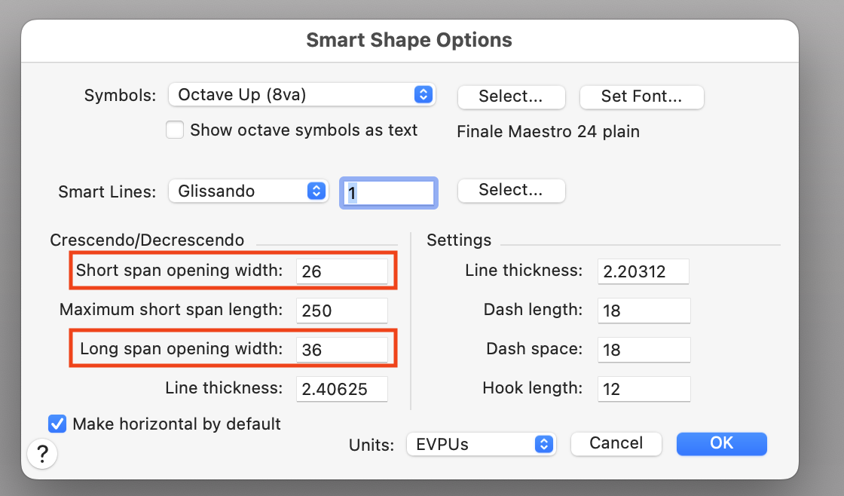This screenshot has height=496, width=844.
Task: Select Maximum short span length field
Action: click(x=342, y=311)
